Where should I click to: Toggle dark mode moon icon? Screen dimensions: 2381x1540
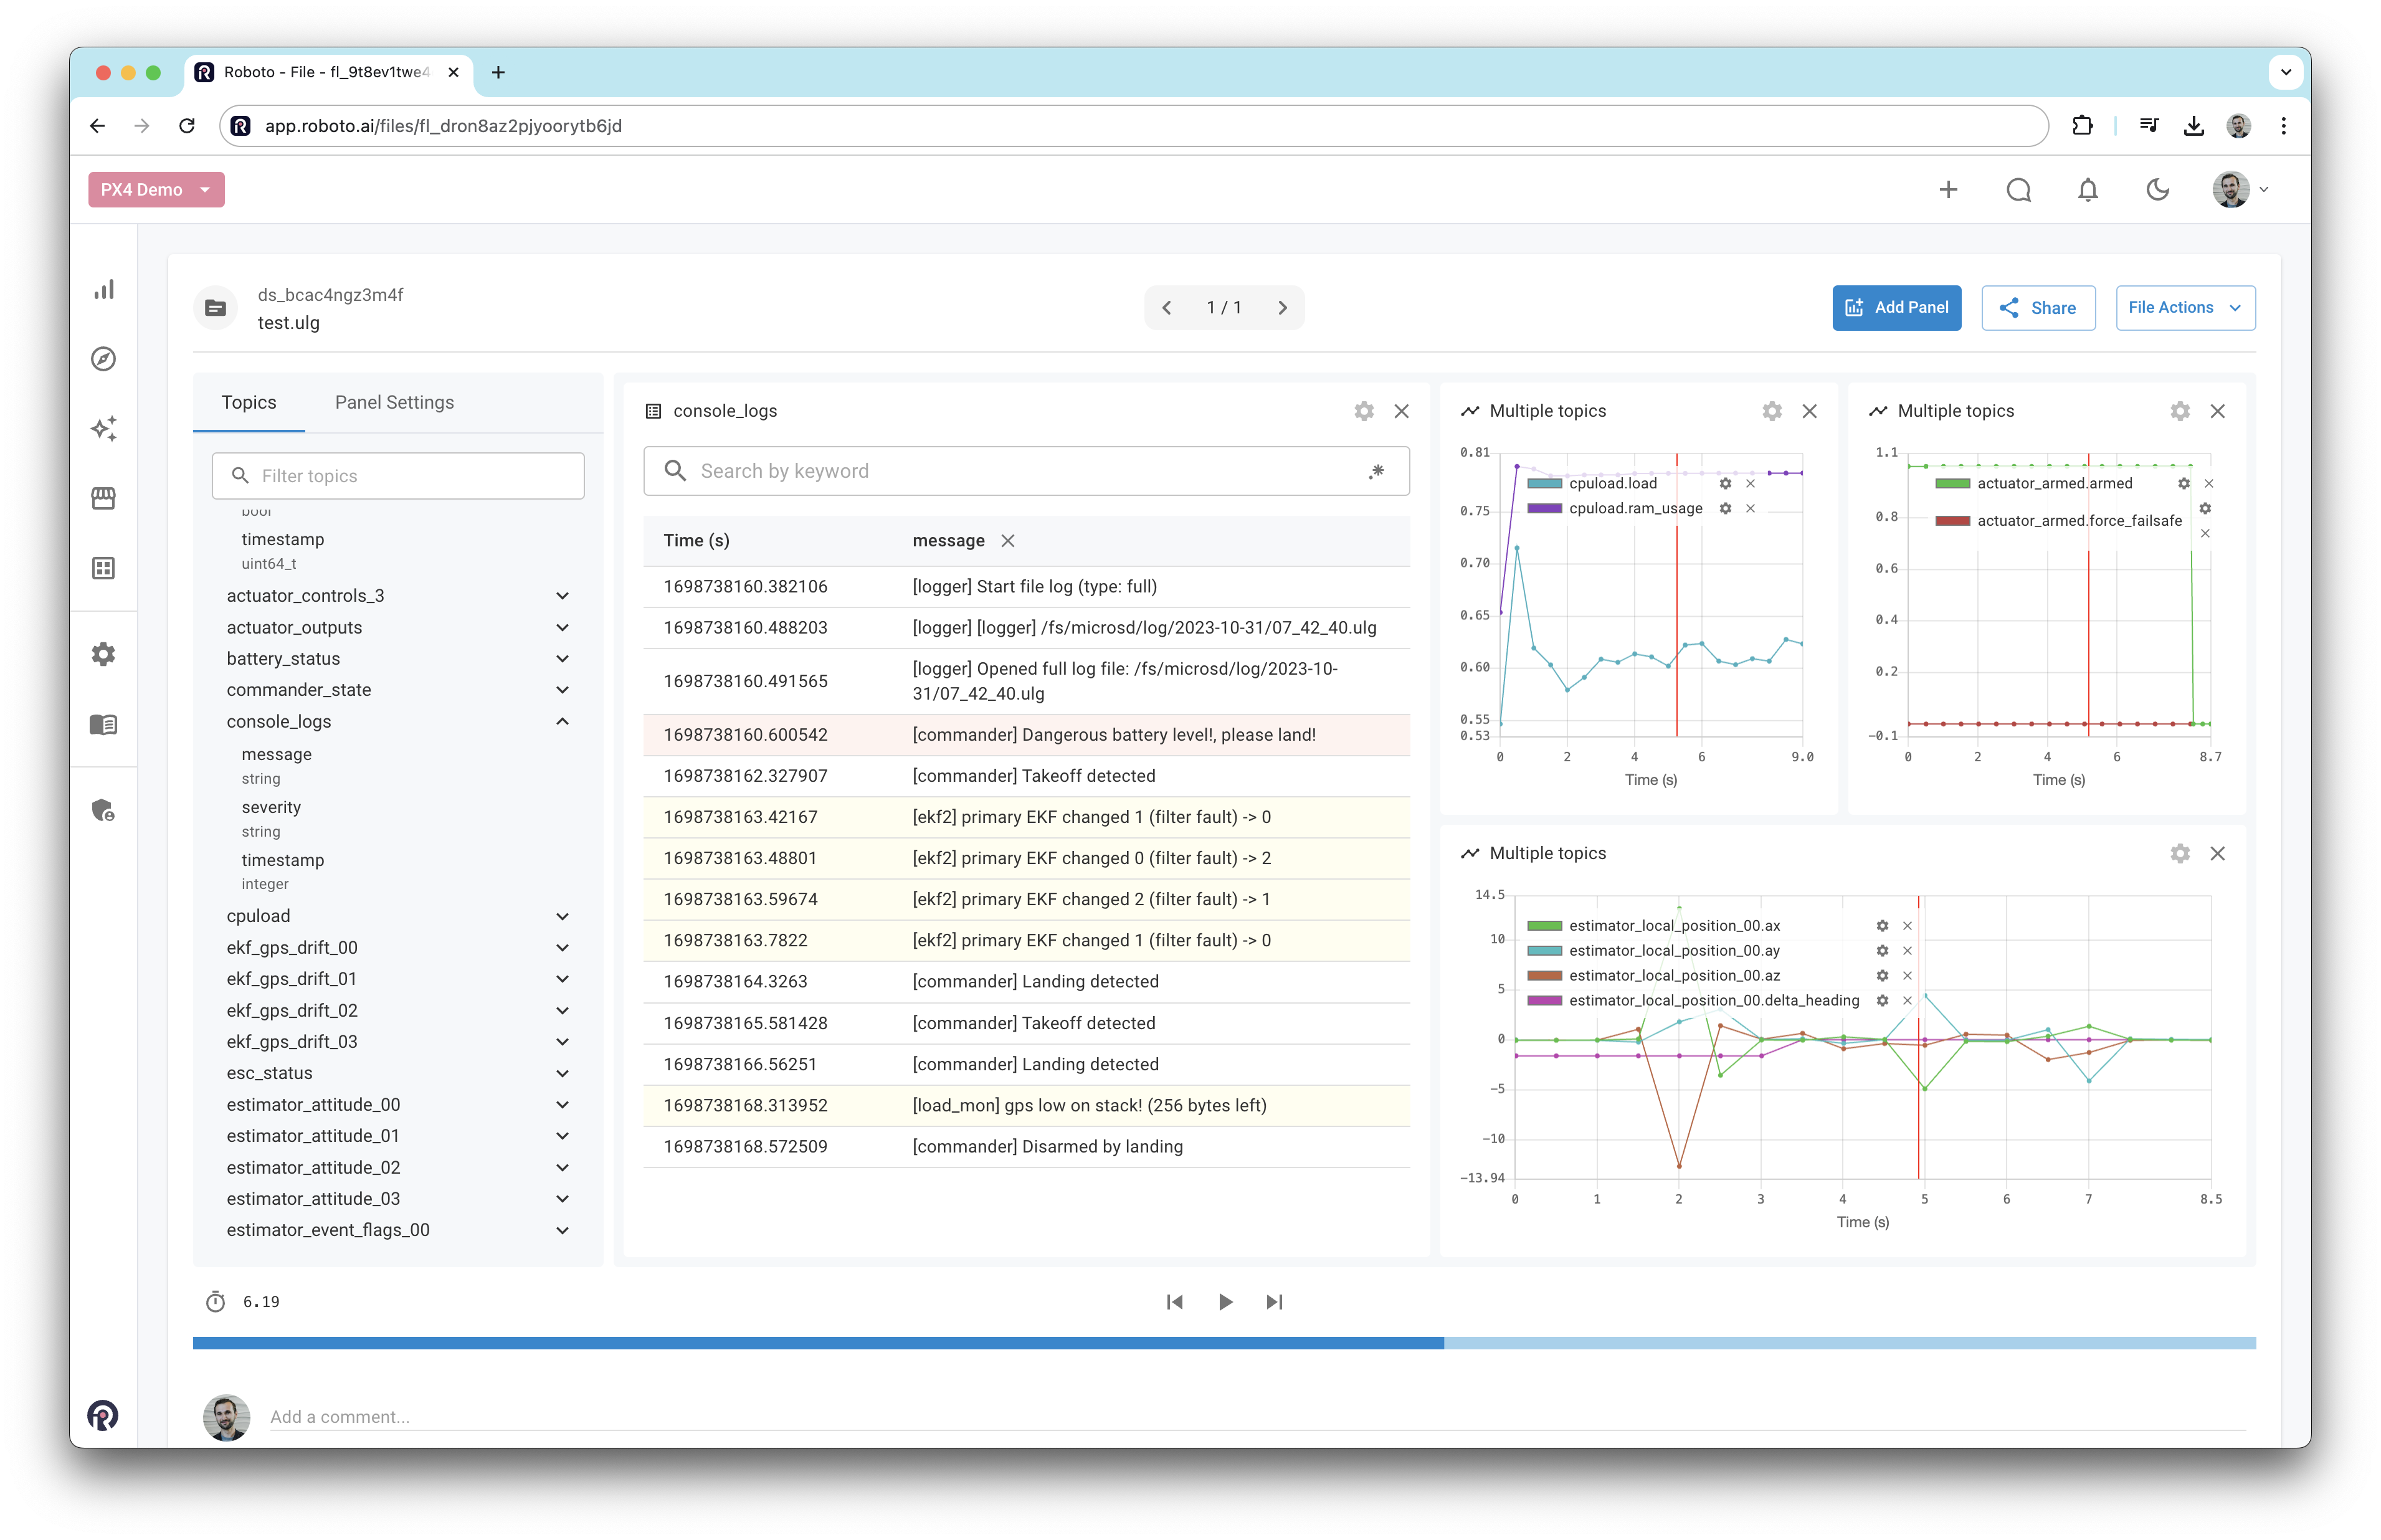coord(2157,190)
